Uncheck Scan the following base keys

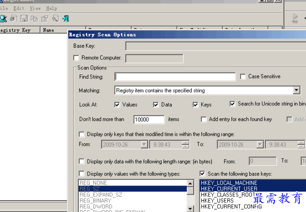click(202, 173)
